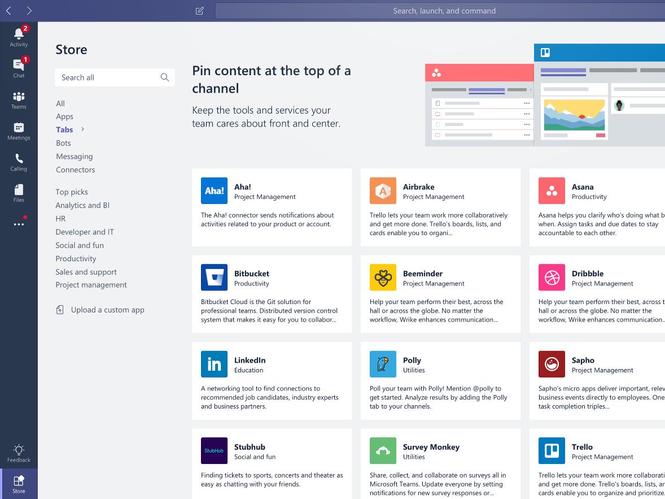Image resolution: width=665 pixels, height=499 pixels.
Task: Filter by Developer and IT
Action: pyautogui.click(x=85, y=232)
